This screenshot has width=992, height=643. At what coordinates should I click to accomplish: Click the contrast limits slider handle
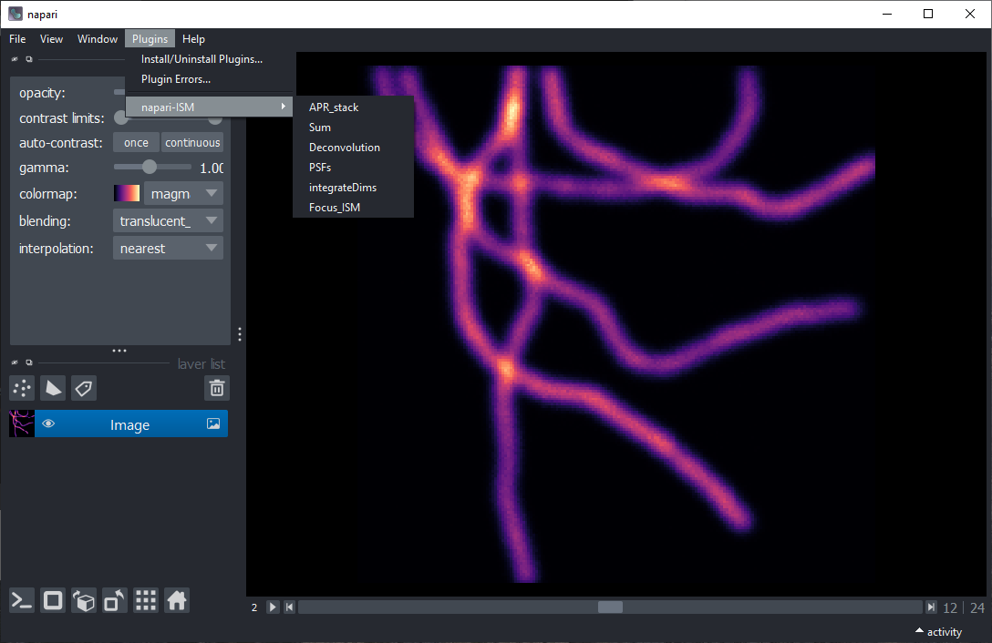[120, 117]
